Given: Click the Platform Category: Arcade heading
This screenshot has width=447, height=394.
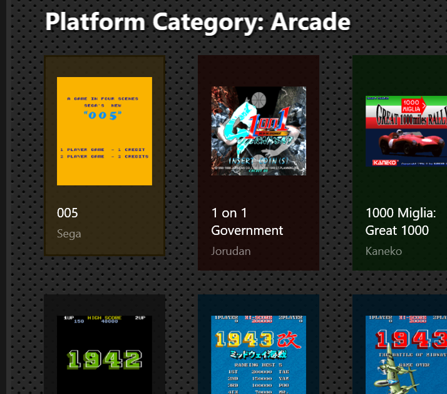Looking at the screenshot, I should coord(198,23).
